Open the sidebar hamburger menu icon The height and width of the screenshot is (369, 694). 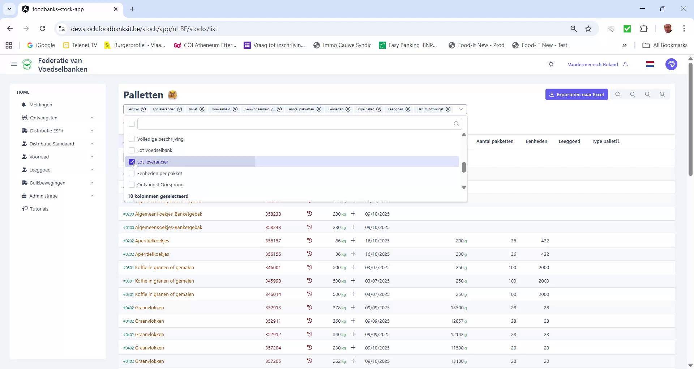[14, 64]
